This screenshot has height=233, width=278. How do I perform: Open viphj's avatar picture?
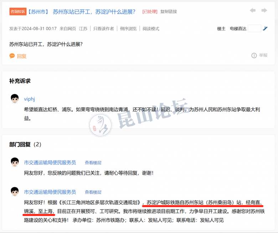[15, 99]
